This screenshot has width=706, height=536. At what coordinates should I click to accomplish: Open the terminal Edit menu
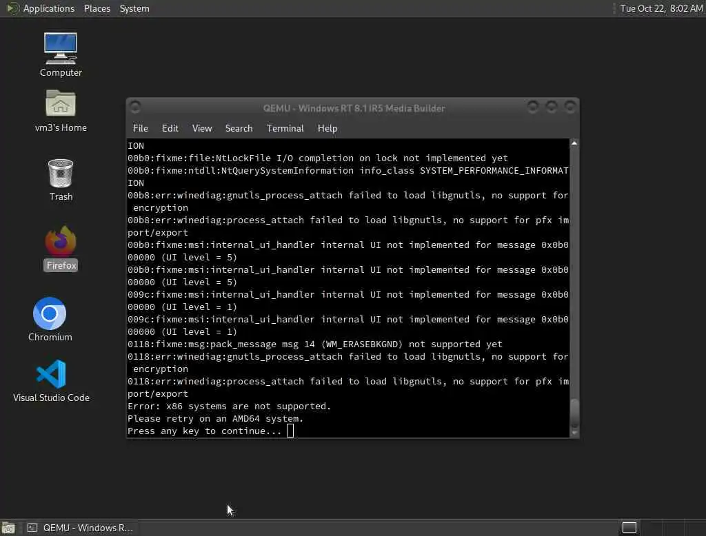point(170,128)
